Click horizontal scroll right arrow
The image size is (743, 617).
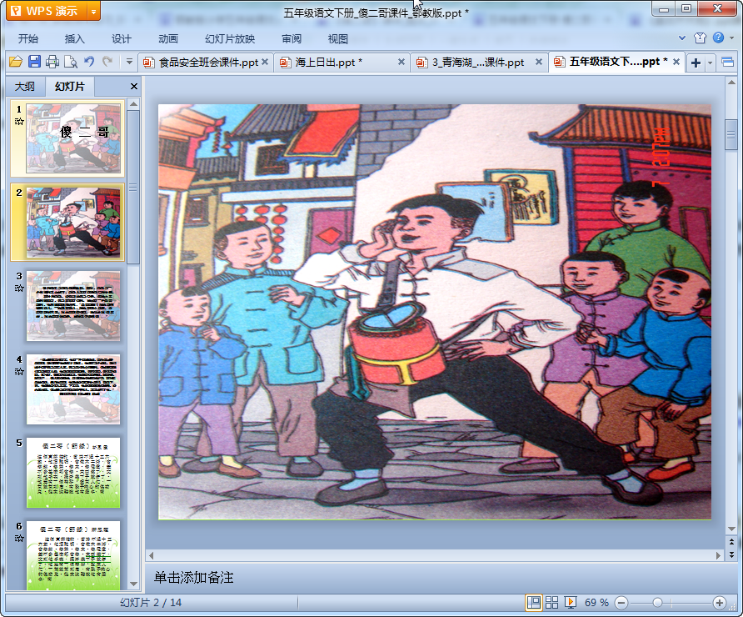(718, 555)
